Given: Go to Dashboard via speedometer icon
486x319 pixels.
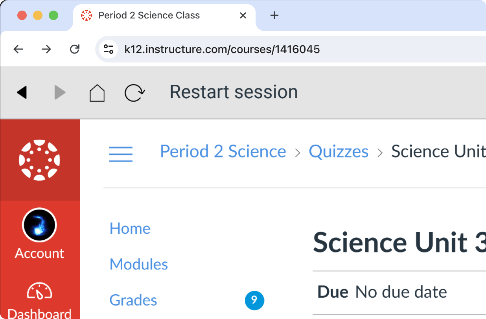Looking at the screenshot, I should (x=39, y=291).
